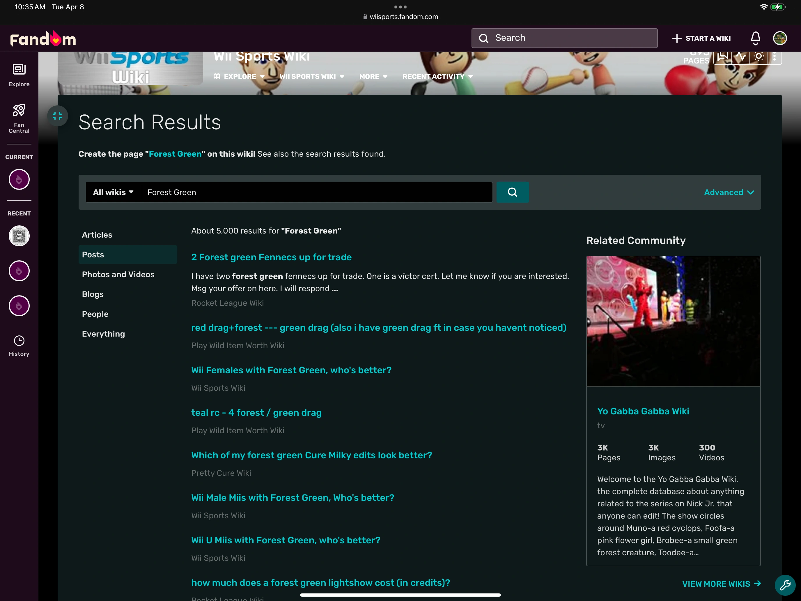The height and width of the screenshot is (601, 801).
Task: Click the collapse content width icon
Action: pyautogui.click(x=57, y=116)
